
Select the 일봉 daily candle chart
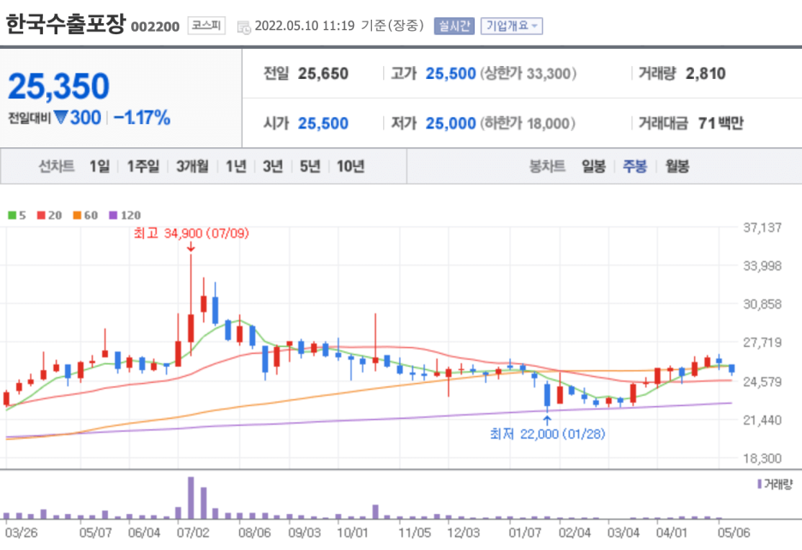click(594, 166)
